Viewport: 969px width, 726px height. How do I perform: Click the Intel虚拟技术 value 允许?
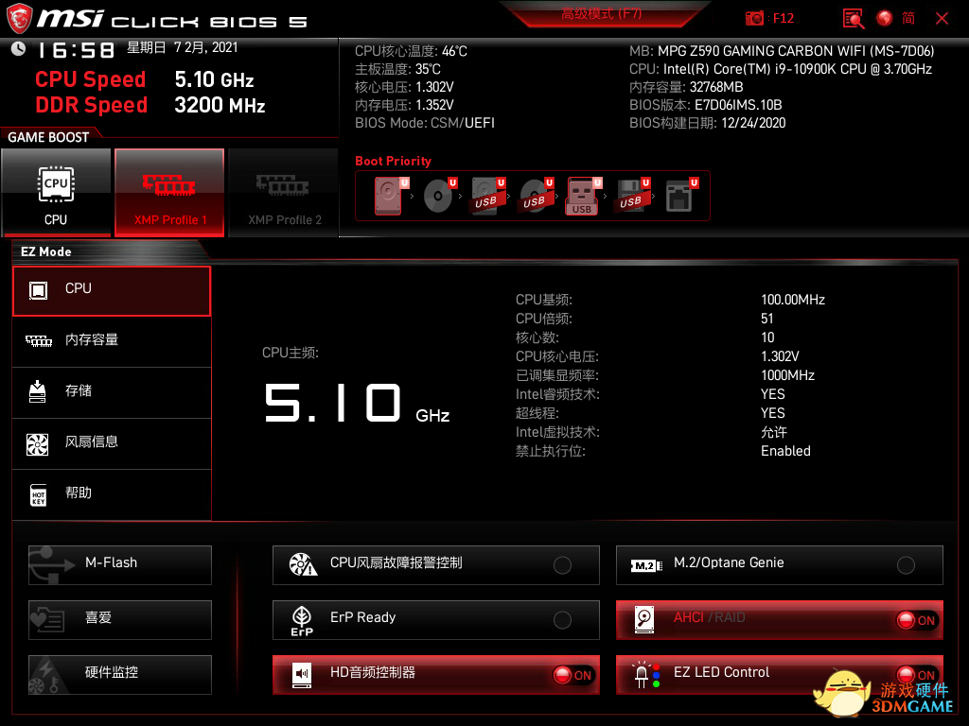pos(774,432)
